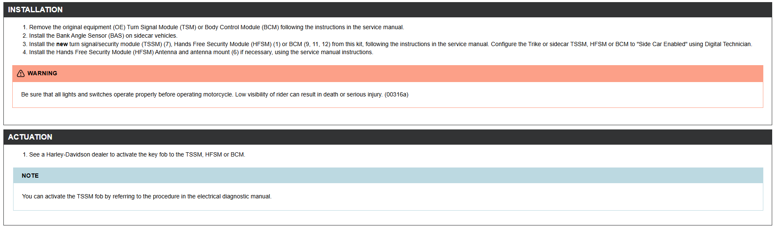Viewport: 776px width, 228px height.
Task: Click step 1 about removing OE Turn Signal Module
Action: tap(216, 27)
